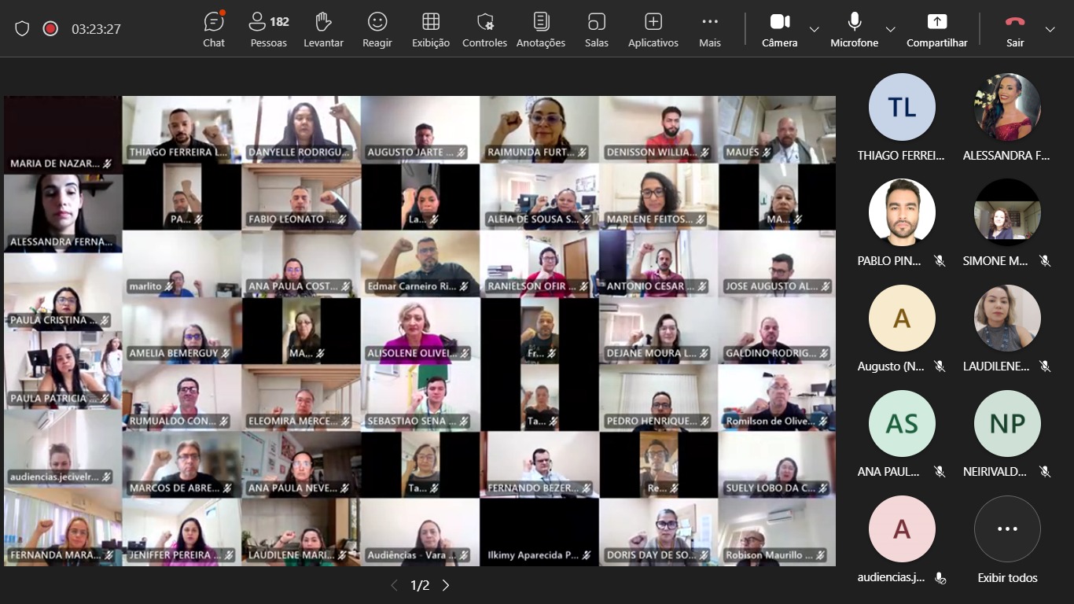Open the Mais more options menu
Viewport: 1074px width, 604px height.
pos(710,29)
